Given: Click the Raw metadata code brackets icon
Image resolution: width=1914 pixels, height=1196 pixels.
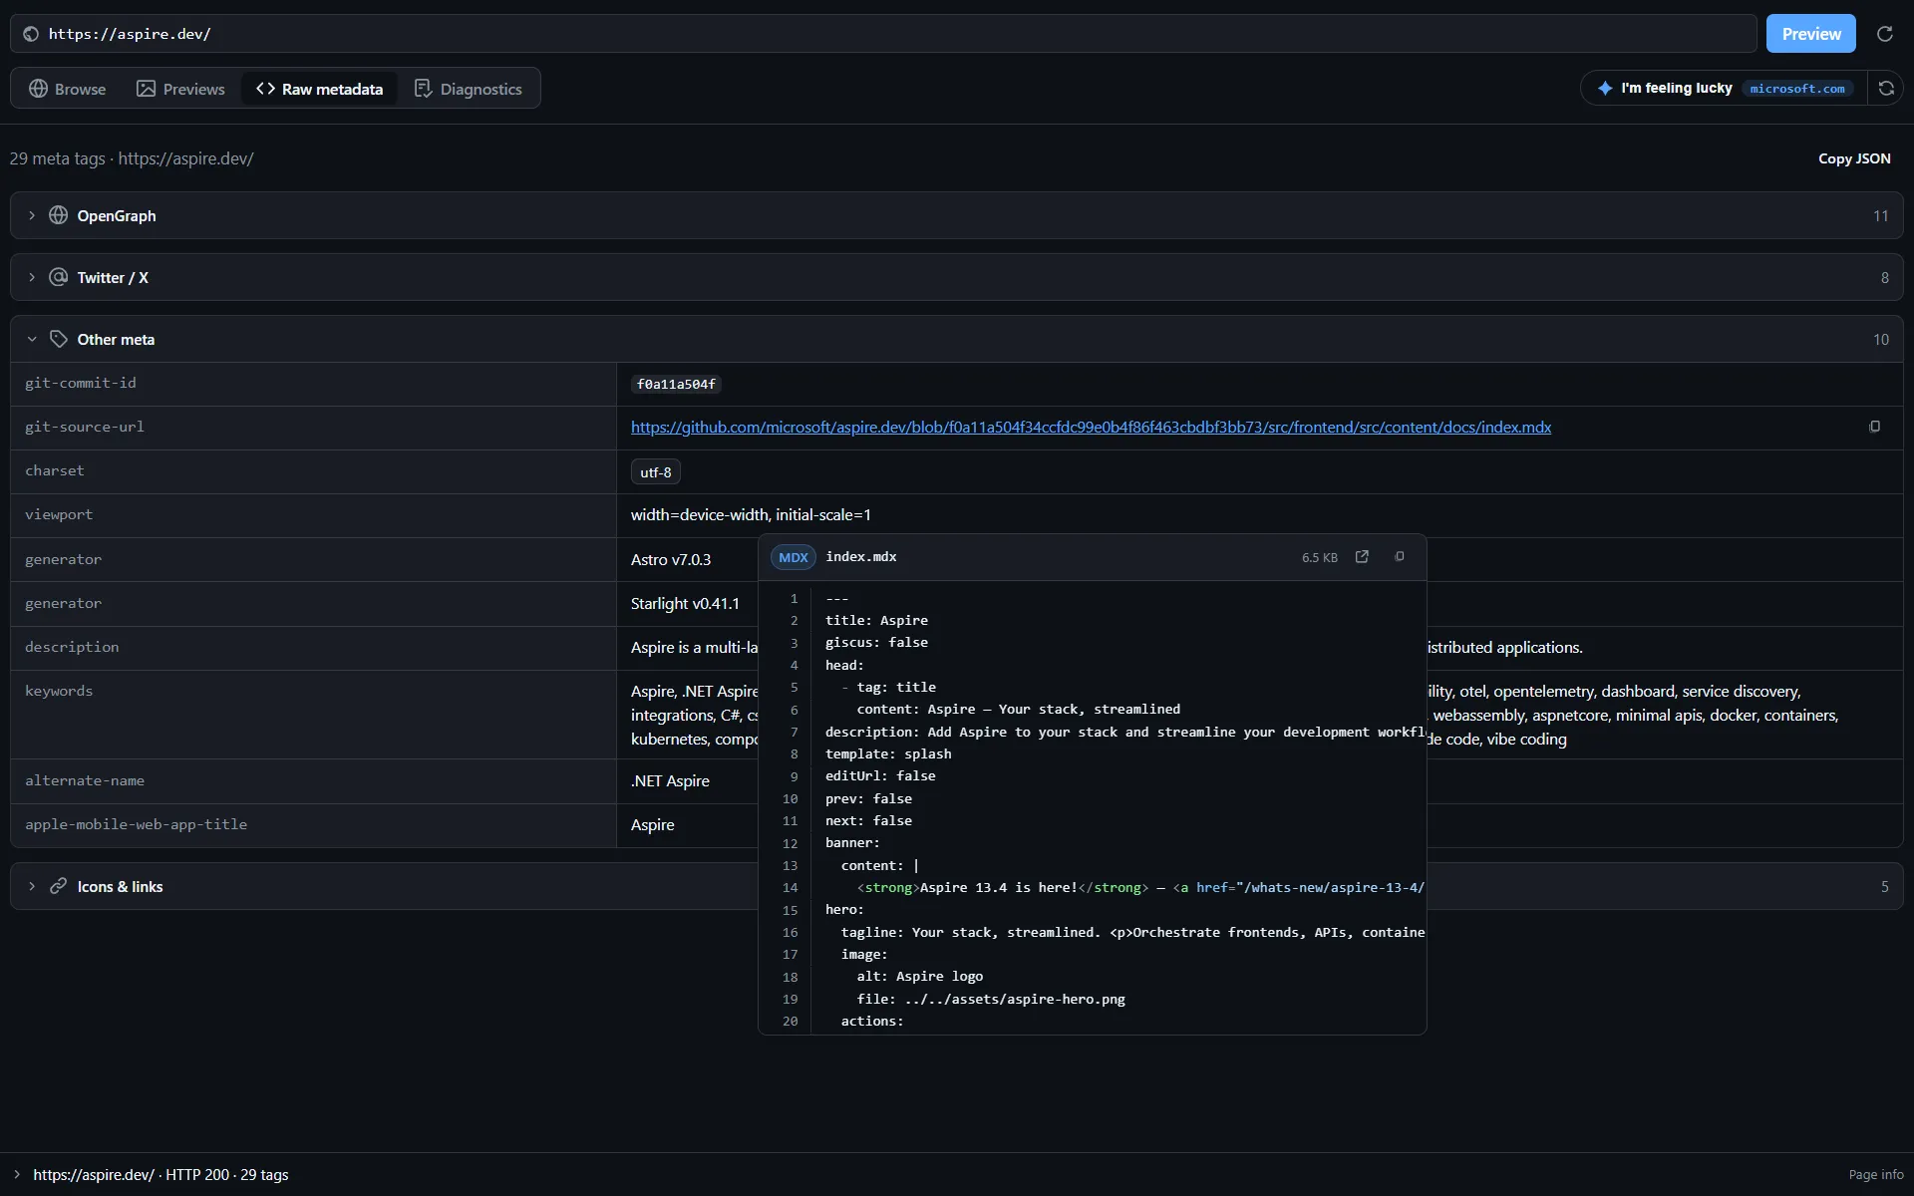Looking at the screenshot, I should [265, 89].
